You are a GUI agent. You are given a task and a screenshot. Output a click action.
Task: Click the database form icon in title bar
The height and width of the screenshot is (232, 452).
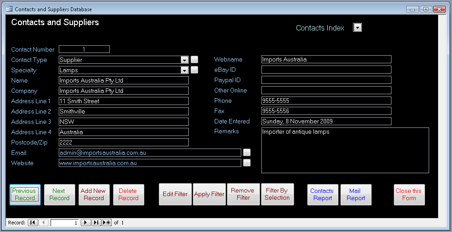pos(9,9)
